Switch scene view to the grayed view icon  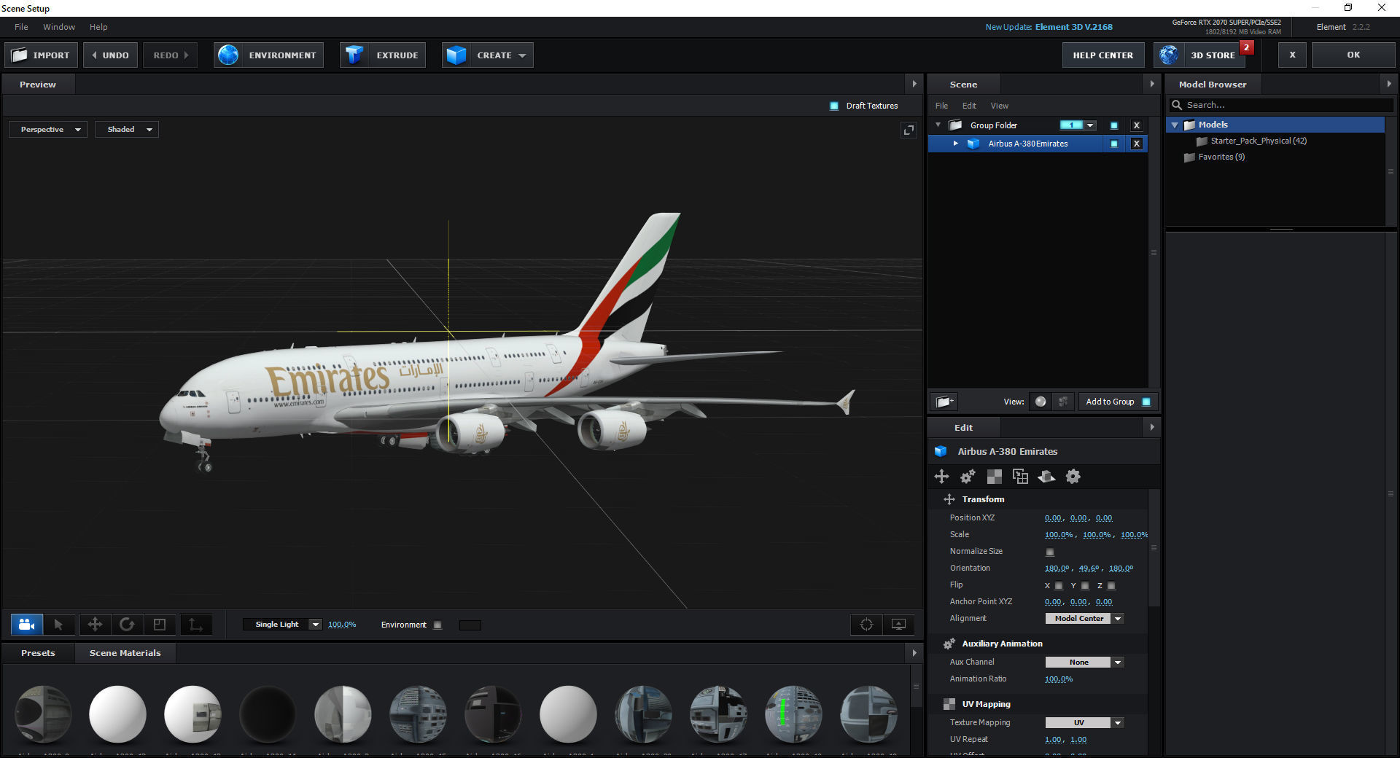[x=1063, y=402]
